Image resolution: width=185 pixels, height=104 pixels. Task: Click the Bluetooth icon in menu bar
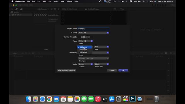(x=127, y=1)
